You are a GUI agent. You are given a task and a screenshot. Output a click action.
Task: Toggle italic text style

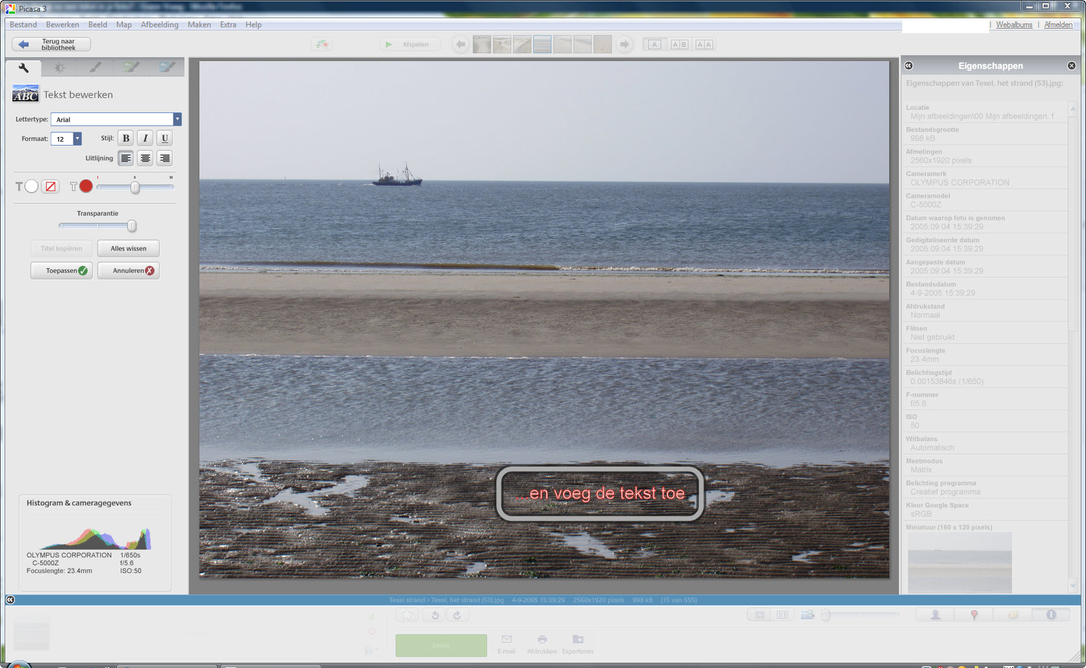[x=145, y=138]
